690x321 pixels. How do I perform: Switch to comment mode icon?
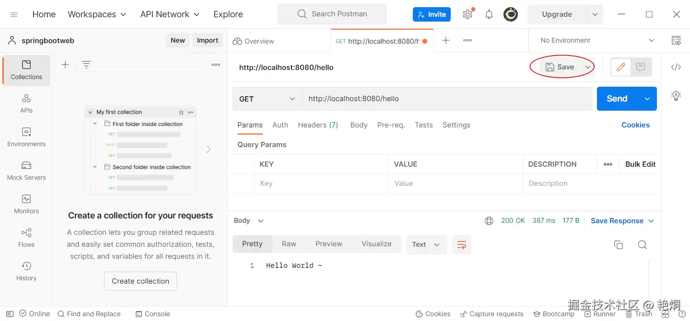[641, 67]
